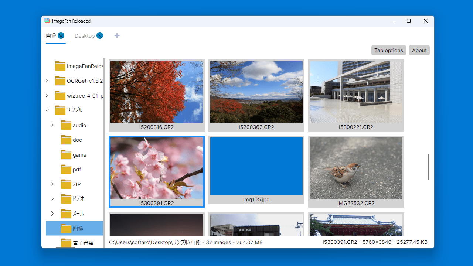Select the ビデオ tree label
This screenshot has height=266, width=473.
[78, 199]
